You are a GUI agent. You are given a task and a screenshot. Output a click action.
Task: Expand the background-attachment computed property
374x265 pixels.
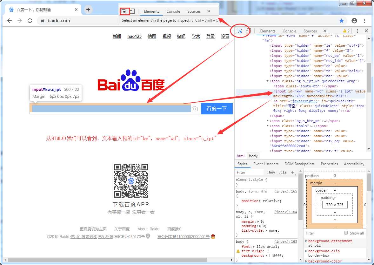tap(306, 241)
